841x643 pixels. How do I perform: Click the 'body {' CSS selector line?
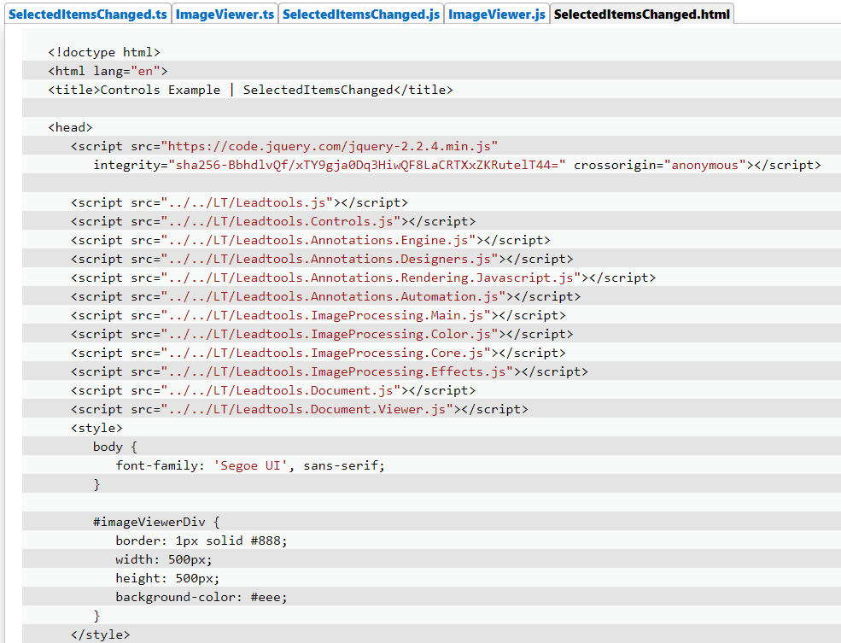tap(115, 447)
